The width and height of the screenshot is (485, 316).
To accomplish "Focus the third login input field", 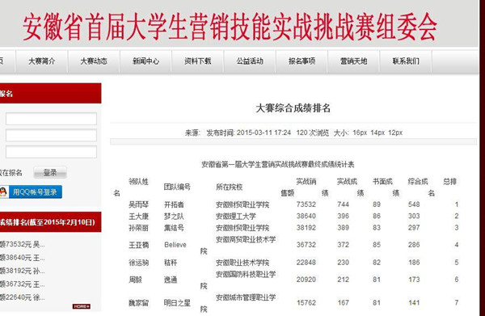I will tap(52, 152).
